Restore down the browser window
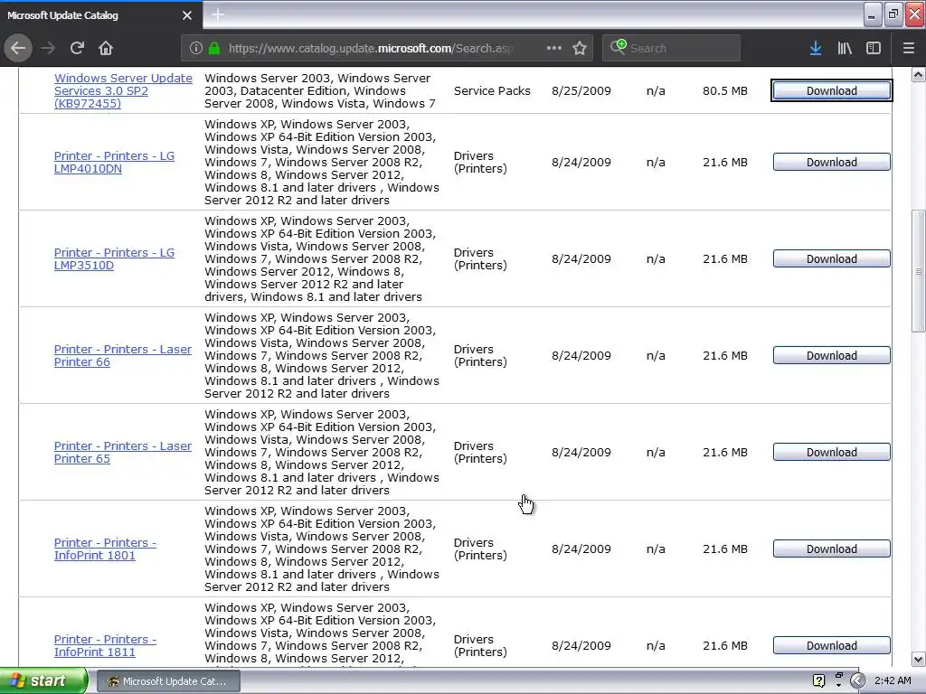The width and height of the screenshot is (926, 694). 893,14
